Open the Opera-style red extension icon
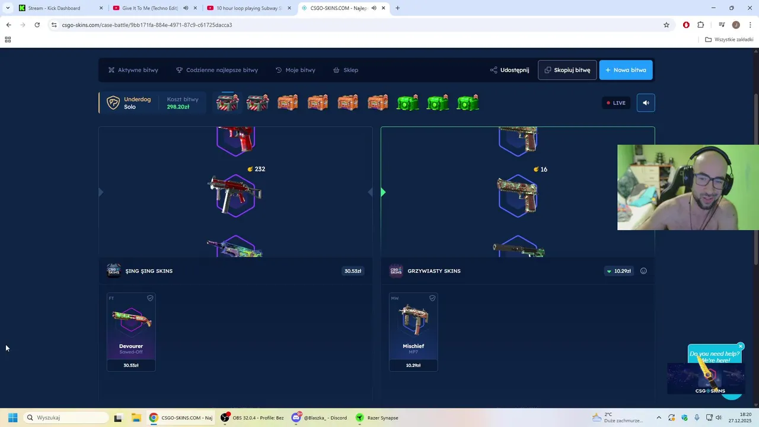Image resolution: width=759 pixels, height=427 pixels. [x=686, y=25]
